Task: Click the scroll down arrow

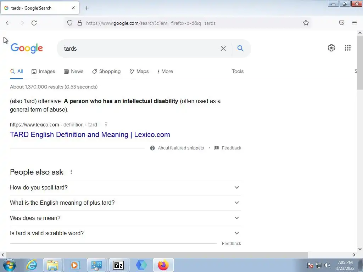Action: pyautogui.click(x=360, y=249)
